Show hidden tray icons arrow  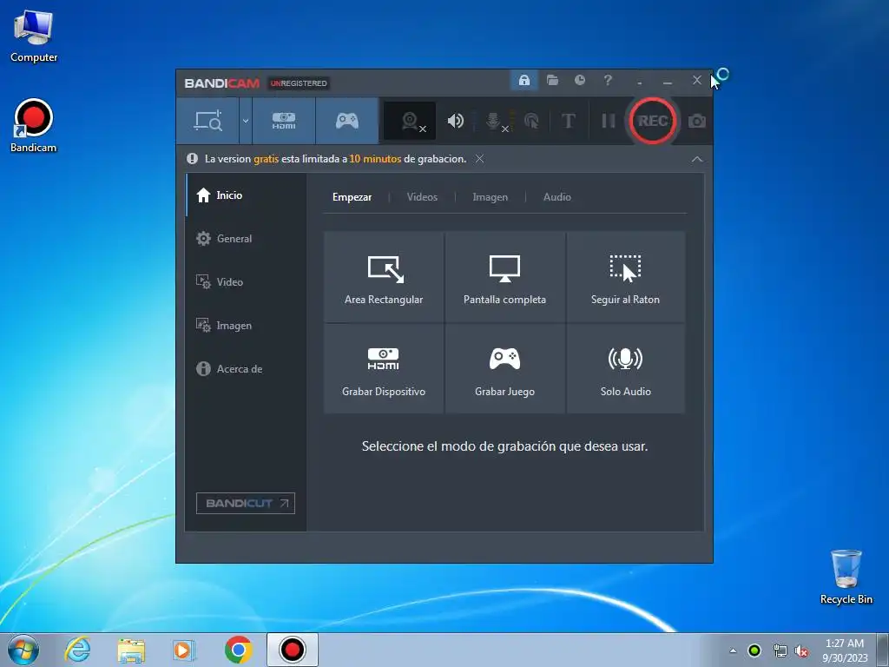733,650
